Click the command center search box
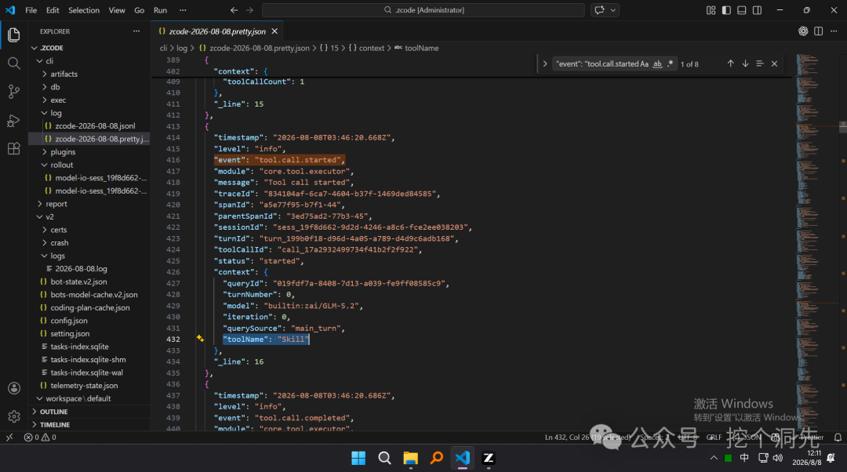 pyautogui.click(x=423, y=9)
